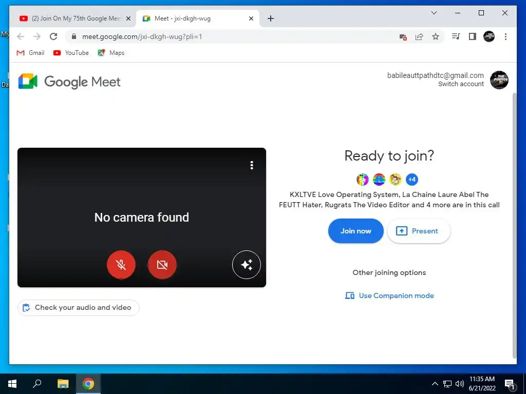Show hidden system tray icons
Viewport: 526px width, 394px height.
pyautogui.click(x=435, y=384)
